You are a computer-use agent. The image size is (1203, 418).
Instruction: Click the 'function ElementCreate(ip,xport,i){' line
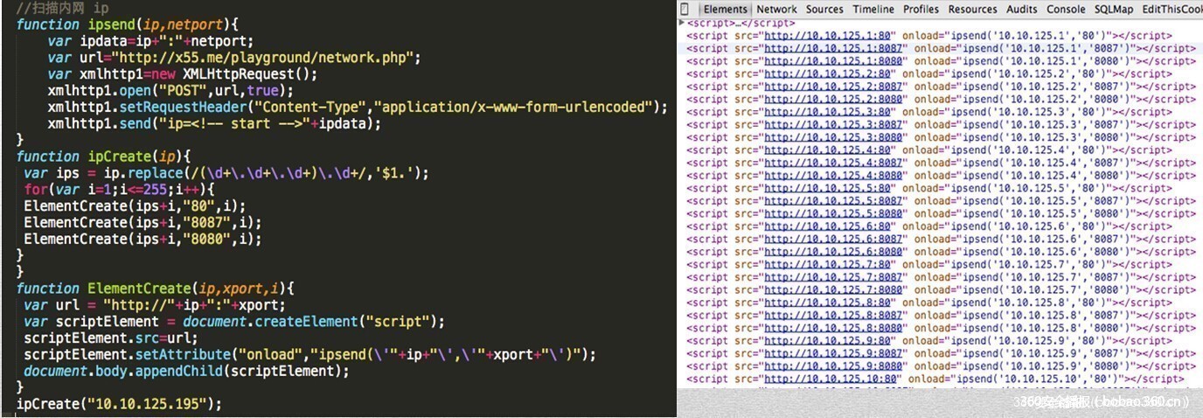(x=155, y=289)
